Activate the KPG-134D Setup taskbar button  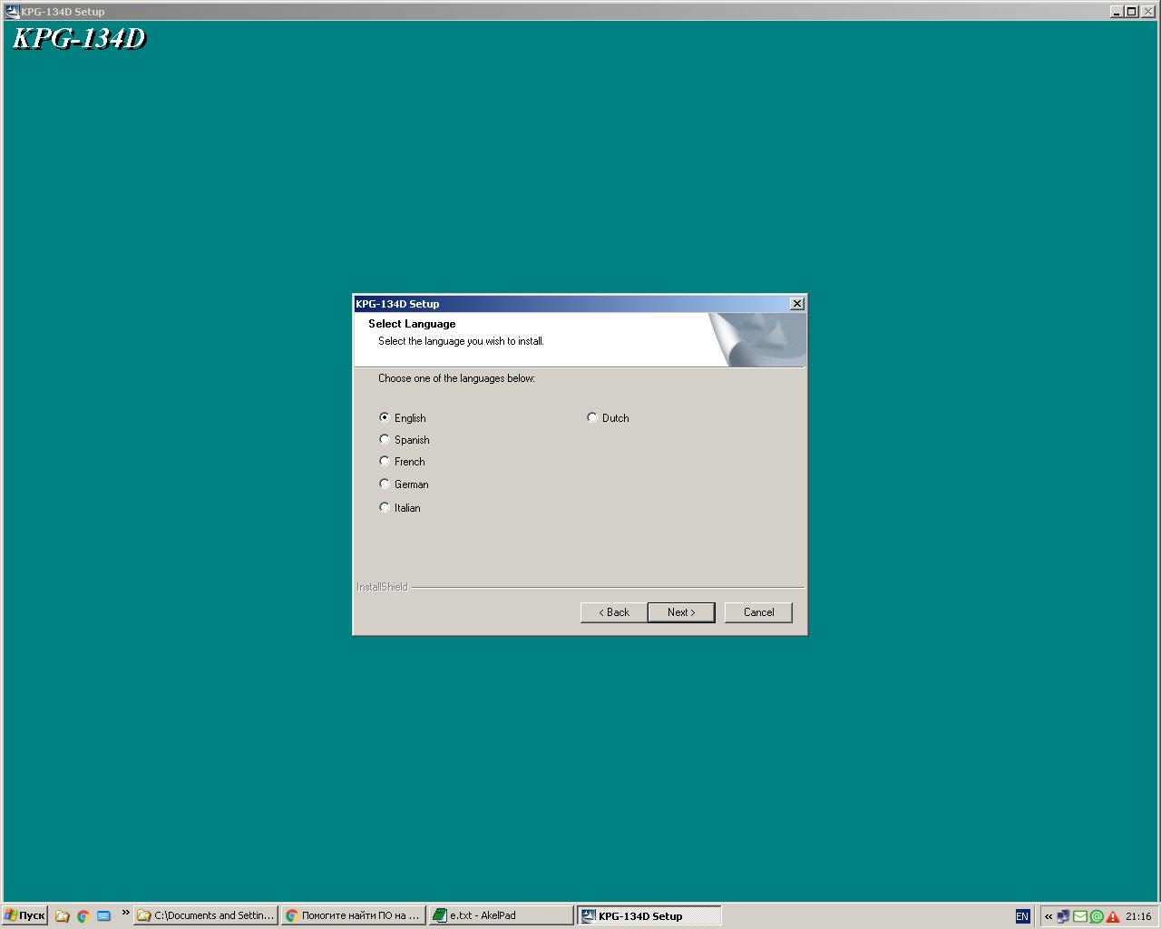(x=649, y=915)
